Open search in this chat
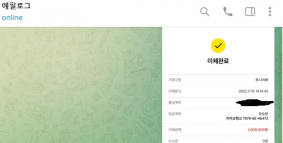 point(205,12)
